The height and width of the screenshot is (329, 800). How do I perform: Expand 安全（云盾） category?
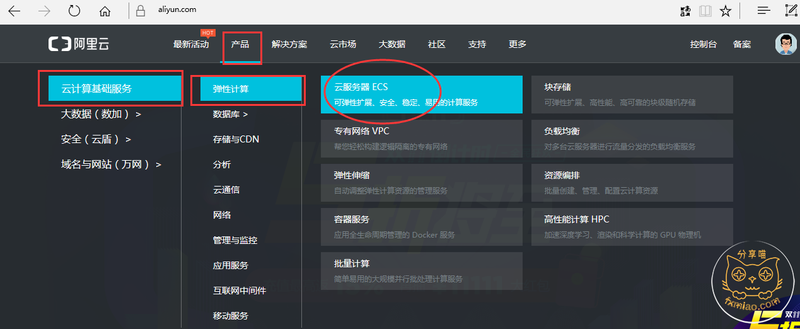(x=96, y=139)
